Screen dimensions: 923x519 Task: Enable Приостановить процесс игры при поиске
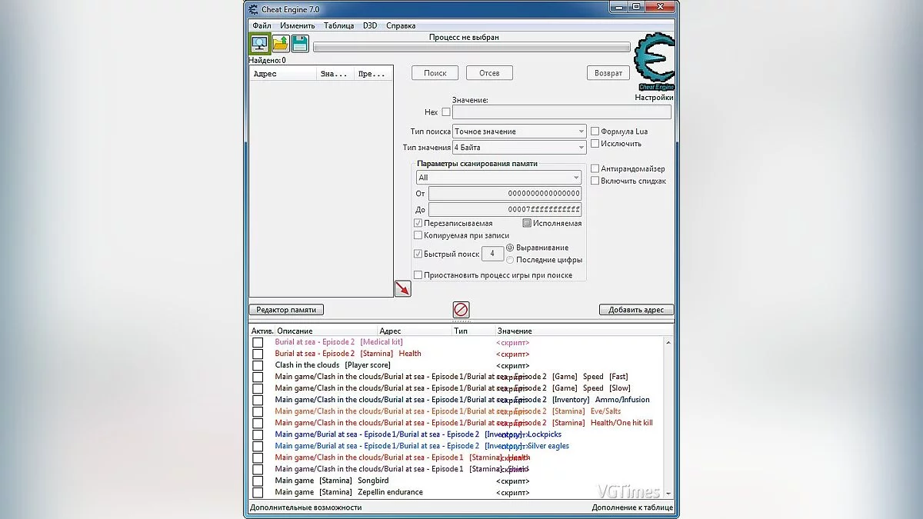tap(418, 274)
